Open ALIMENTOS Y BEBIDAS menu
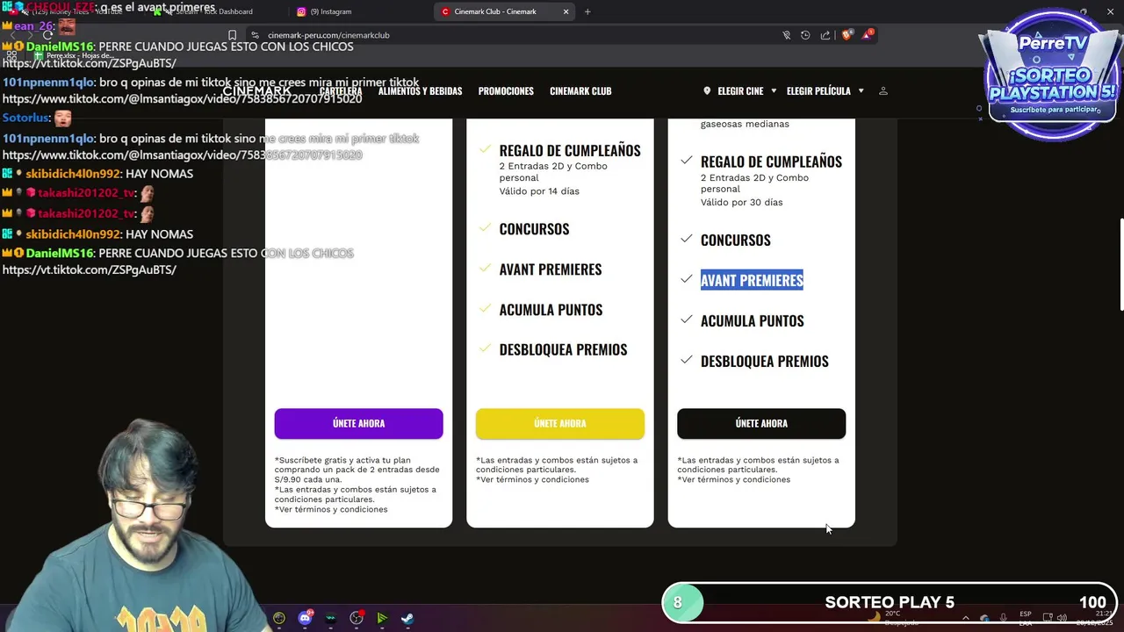1124x632 pixels. (x=420, y=91)
